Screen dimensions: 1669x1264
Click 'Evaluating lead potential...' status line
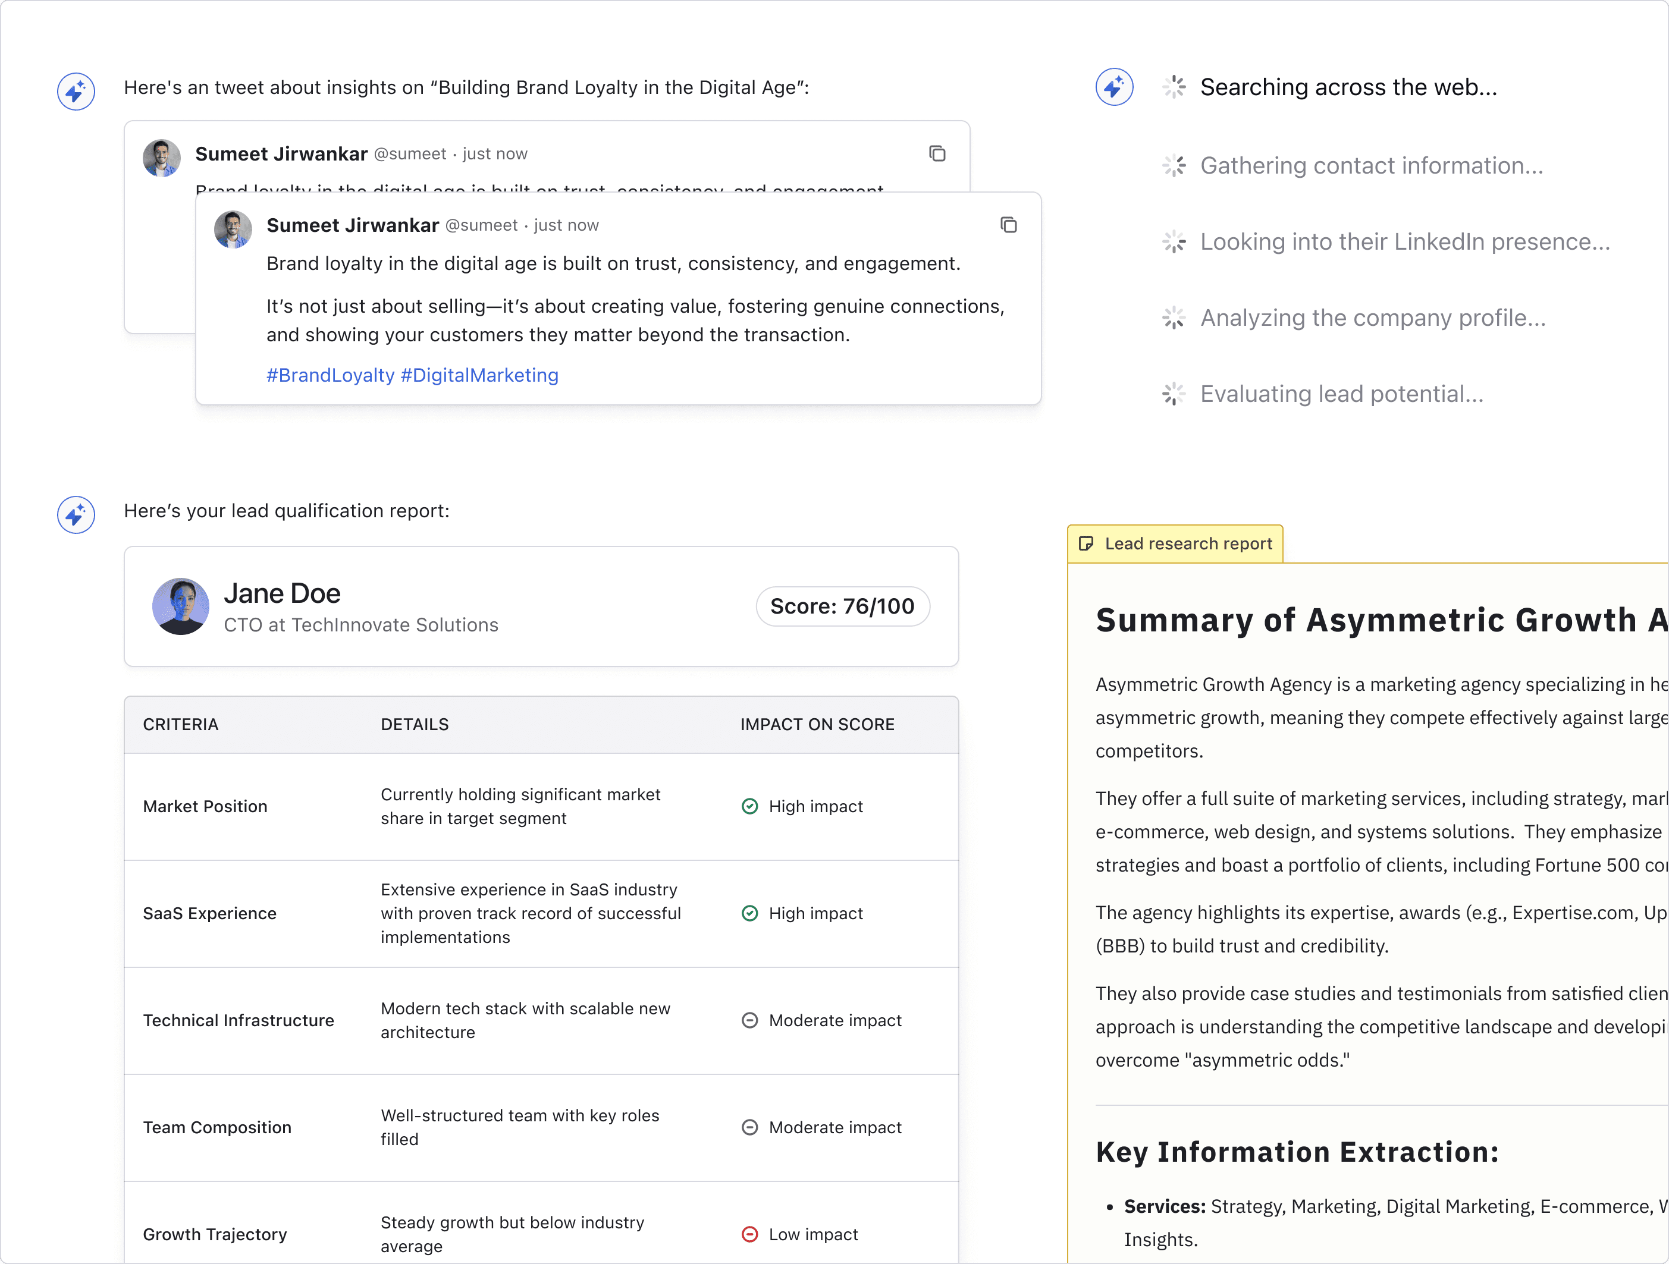1341,394
